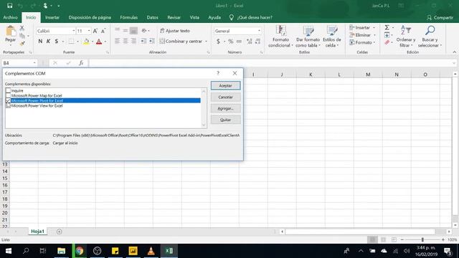Click the dialog help question mark

[218, 73]
